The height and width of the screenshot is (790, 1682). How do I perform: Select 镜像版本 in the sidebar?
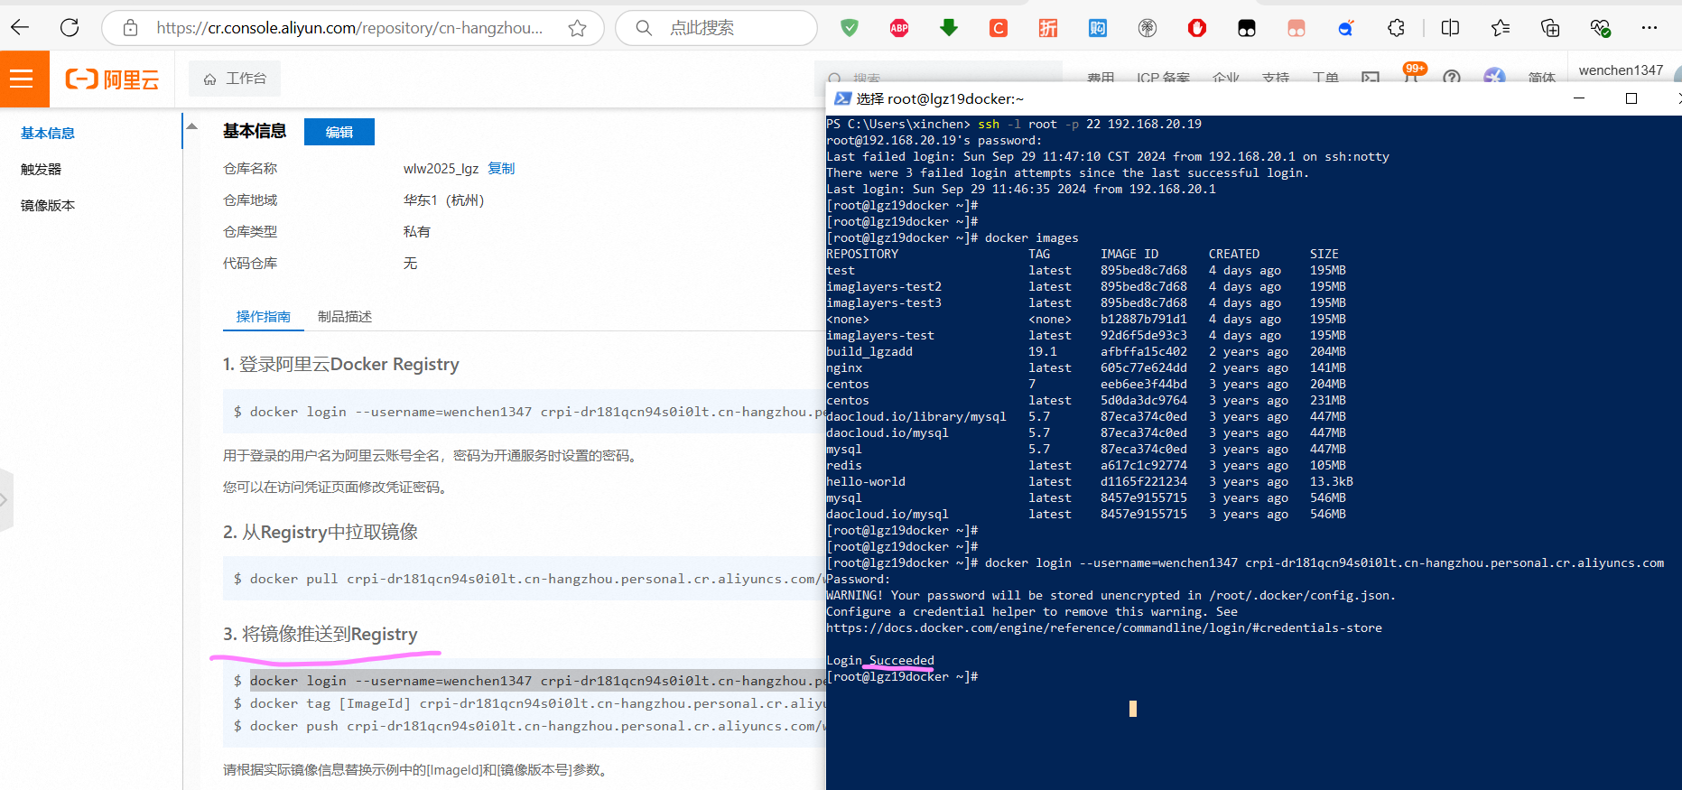[48, 205]
